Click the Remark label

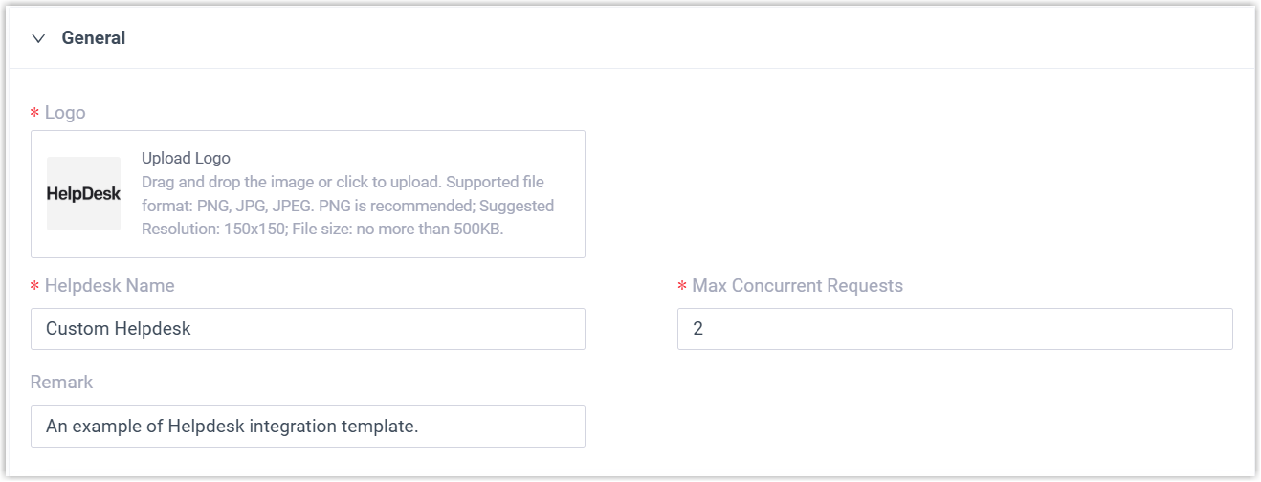point(61,383)
